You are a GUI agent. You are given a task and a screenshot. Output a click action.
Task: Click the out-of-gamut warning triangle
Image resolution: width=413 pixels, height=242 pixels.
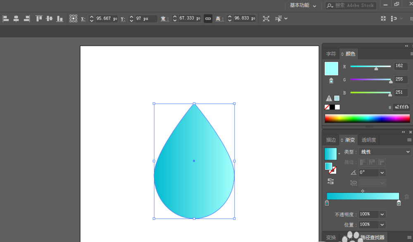pyautogui.click(x=329, y=98)
